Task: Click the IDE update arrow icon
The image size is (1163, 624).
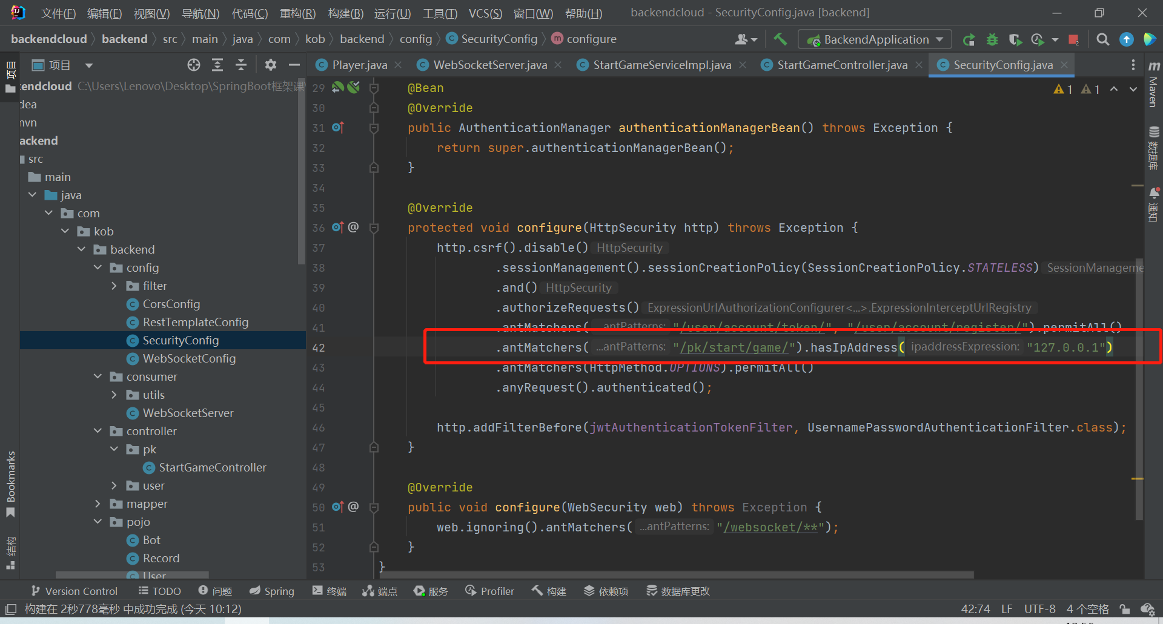Action: pos(1127,39)
